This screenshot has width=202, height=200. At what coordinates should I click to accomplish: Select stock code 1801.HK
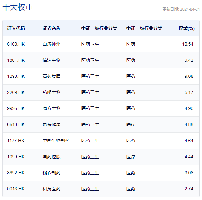pyautogui.click(x=16, y=60)
